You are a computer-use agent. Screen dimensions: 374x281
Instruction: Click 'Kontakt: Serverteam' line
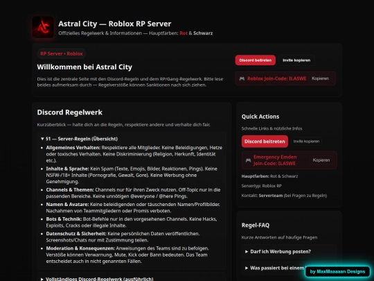(284, 196)
